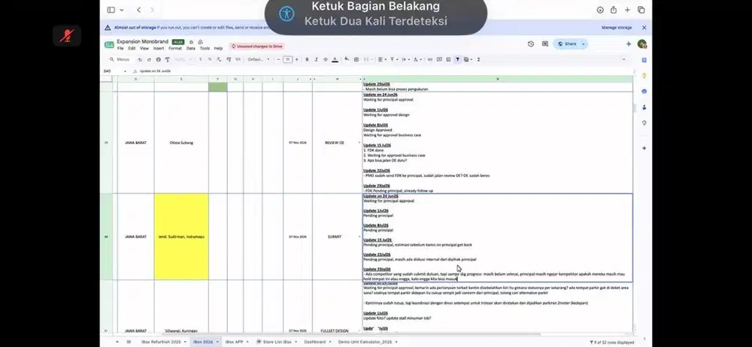
Task: Click the Manage storage link
Action: [x=617, y=28]
